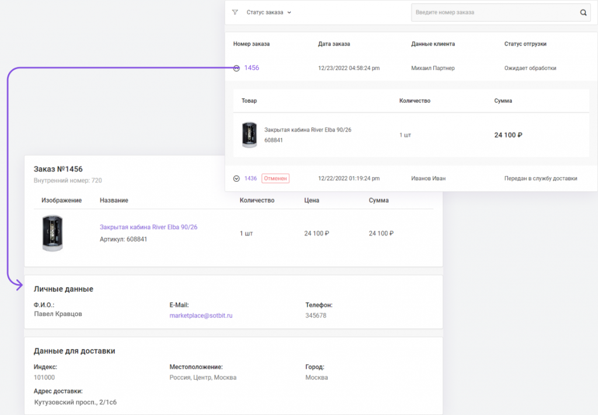Open Закрытая кабина River Elba 90/26 link
The image size is (598, 415).
click(148, 227)
